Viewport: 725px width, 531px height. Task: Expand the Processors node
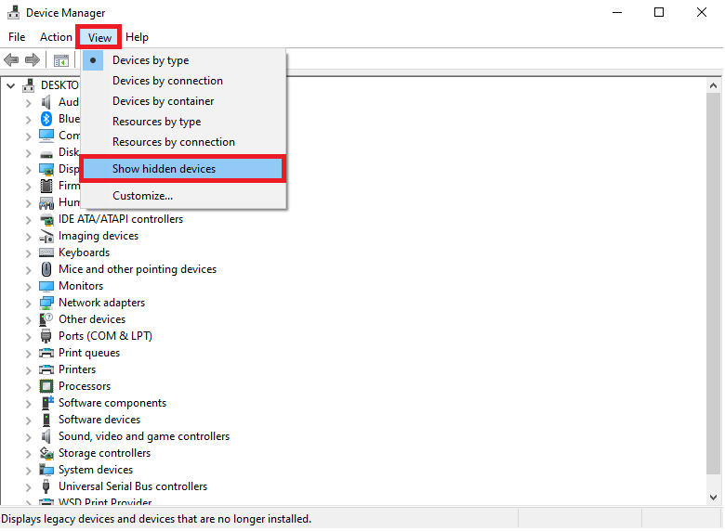click(29, 387)
